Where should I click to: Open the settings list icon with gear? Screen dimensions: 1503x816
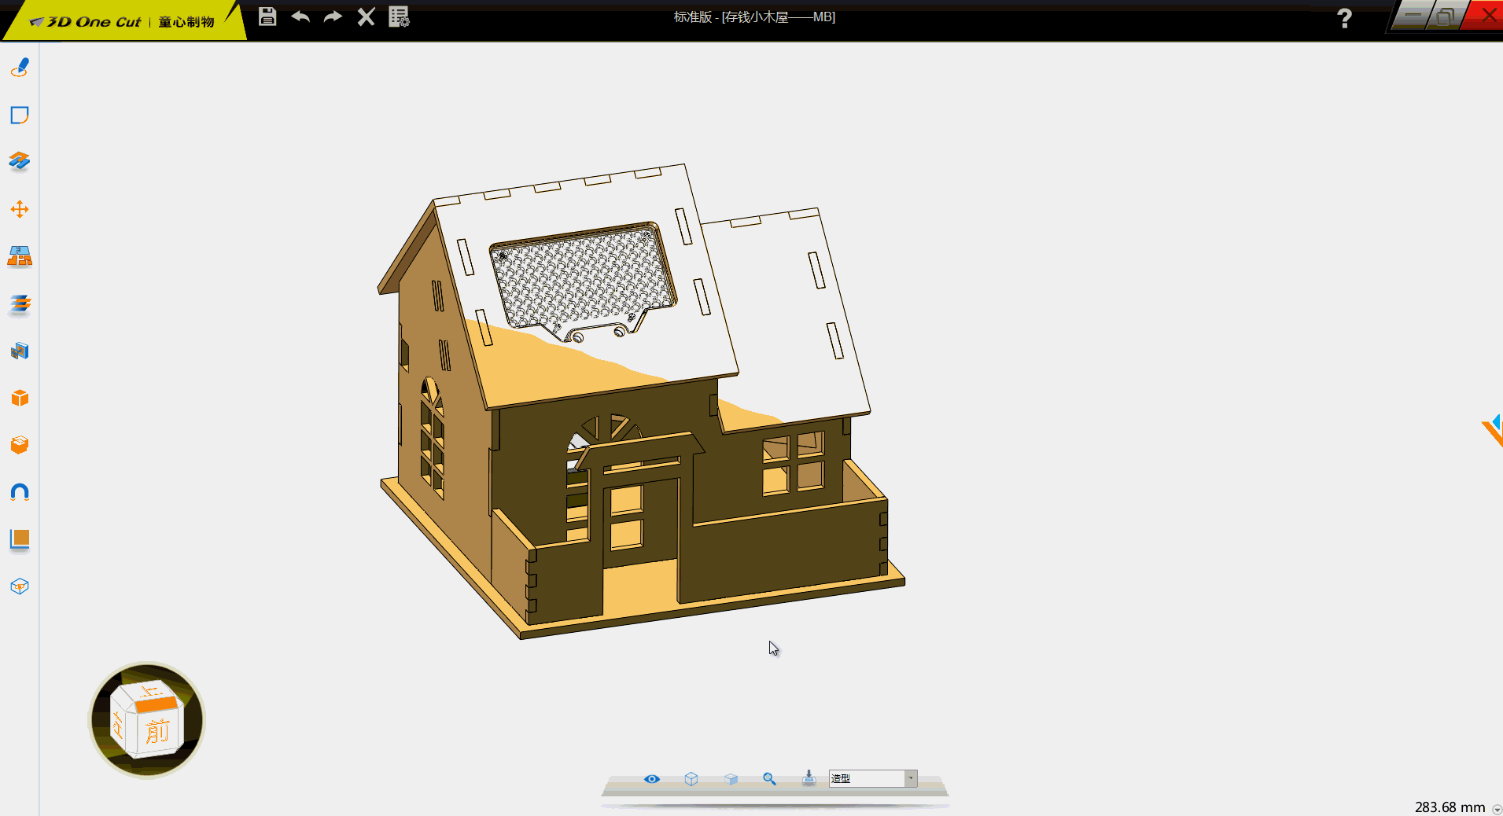click(399, 17)
